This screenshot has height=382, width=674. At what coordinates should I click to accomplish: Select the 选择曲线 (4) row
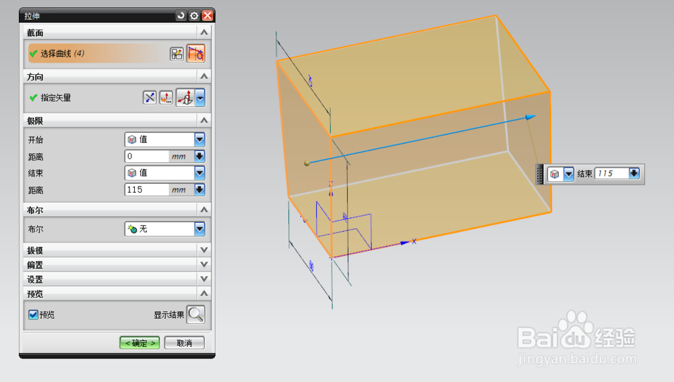(x=98, y=54)
